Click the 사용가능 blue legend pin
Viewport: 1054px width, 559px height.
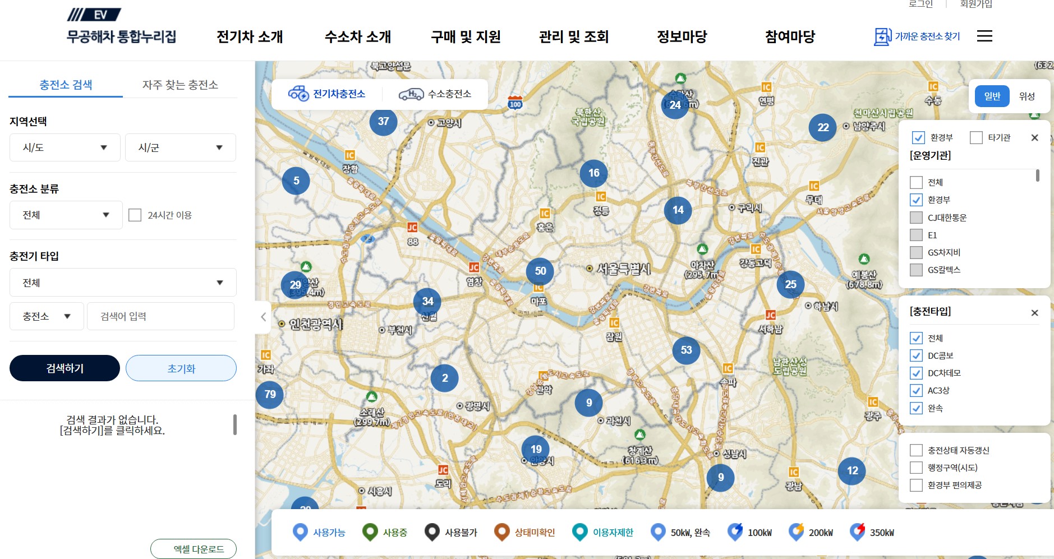(300, 532)
